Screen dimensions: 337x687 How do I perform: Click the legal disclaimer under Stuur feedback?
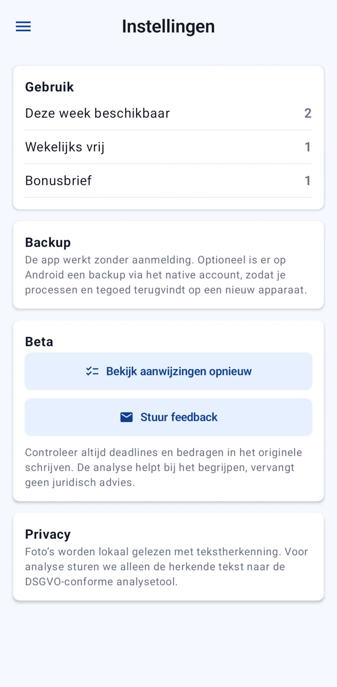click(x=164, y=467)
